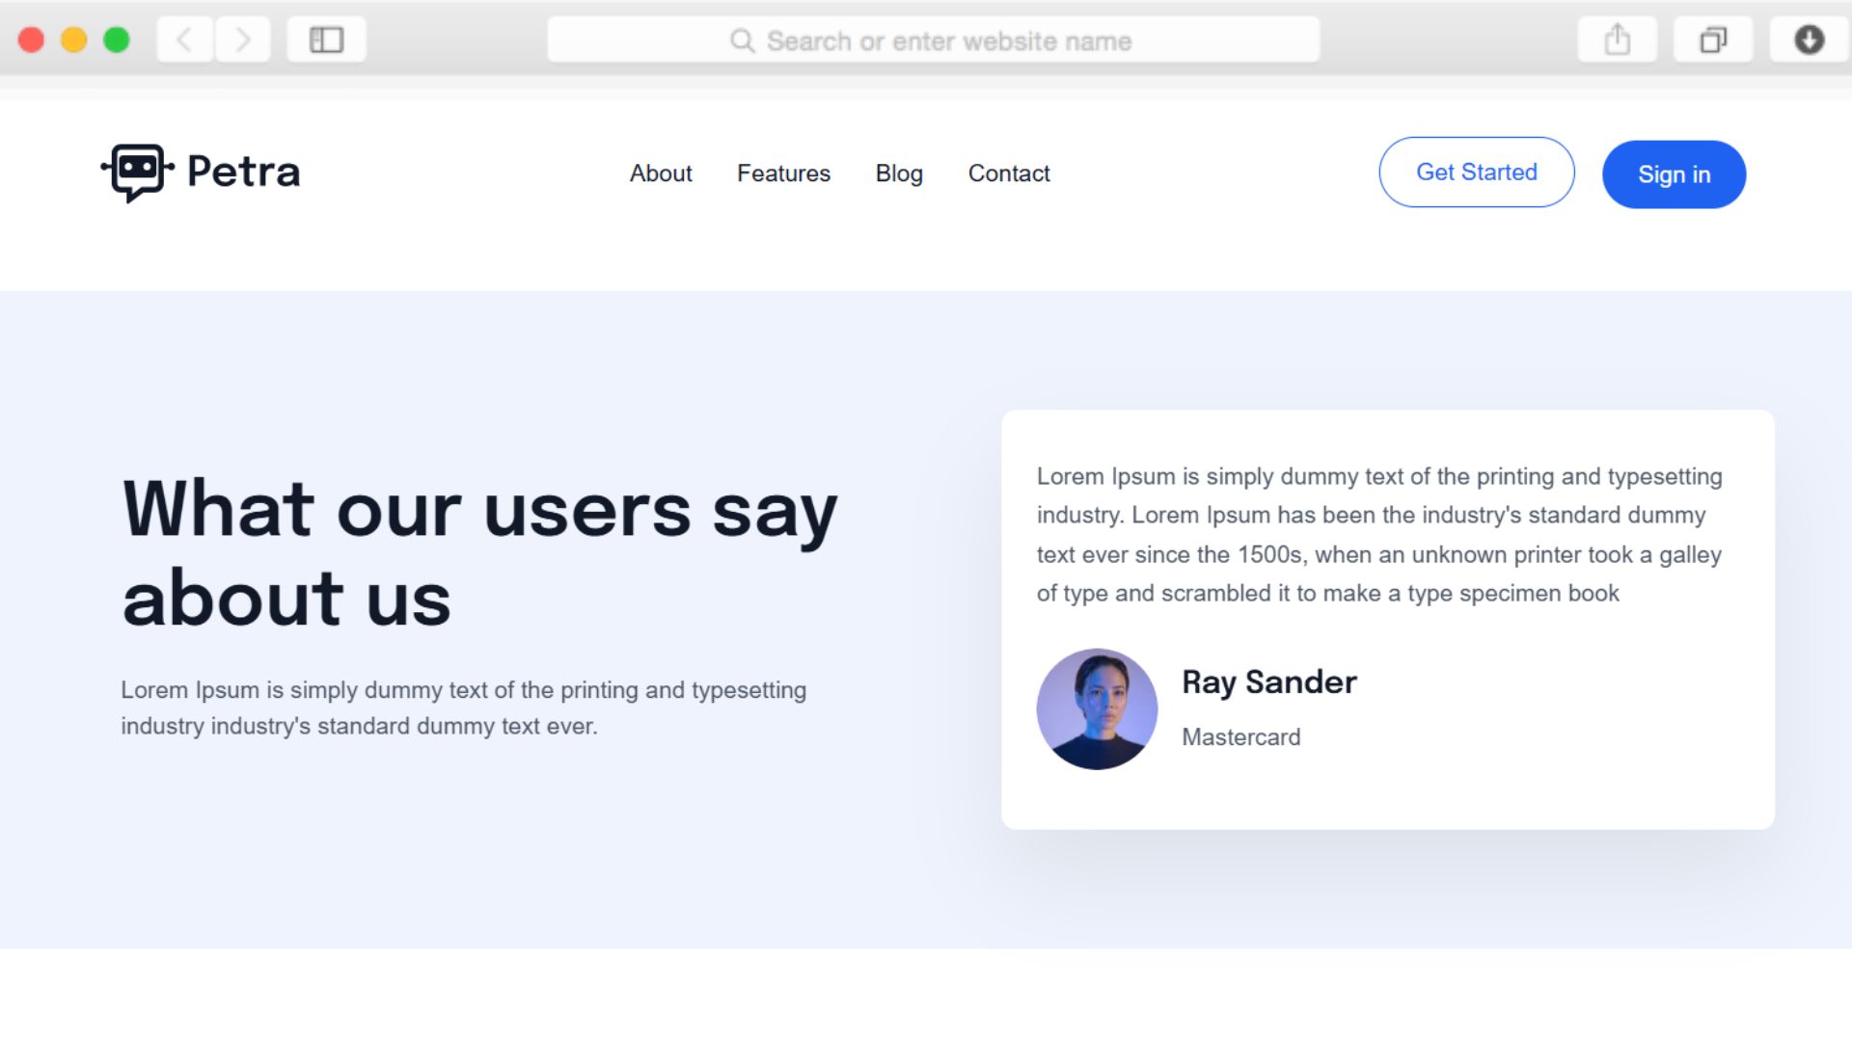
Task: Open the Blog link
Action: pos(899,173)
